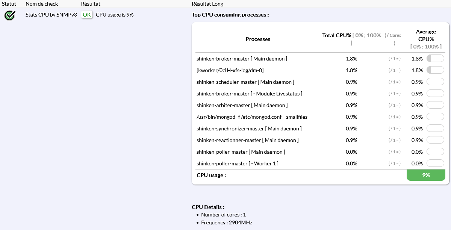Click the green OK status checkmark icon

pyautogui.click(x=10, y=15)
